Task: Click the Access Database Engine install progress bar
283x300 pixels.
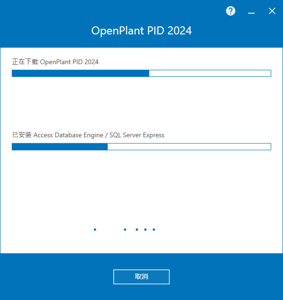Action: click(x=141, y=147)
